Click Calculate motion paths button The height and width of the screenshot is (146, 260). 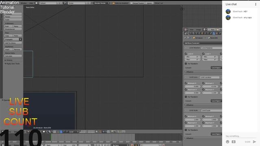(13, 56)
